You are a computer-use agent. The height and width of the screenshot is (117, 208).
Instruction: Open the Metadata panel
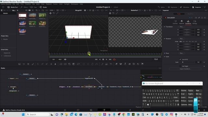(x=184, y=7)
